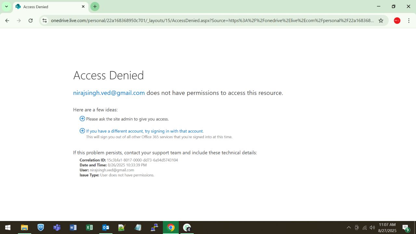Close the Access Denied tab

coord(83,6)
